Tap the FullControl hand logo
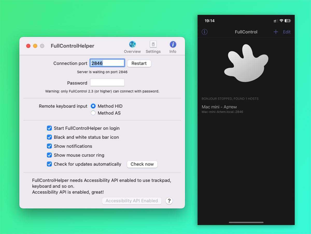311x234 pixels. click(245, 63)
